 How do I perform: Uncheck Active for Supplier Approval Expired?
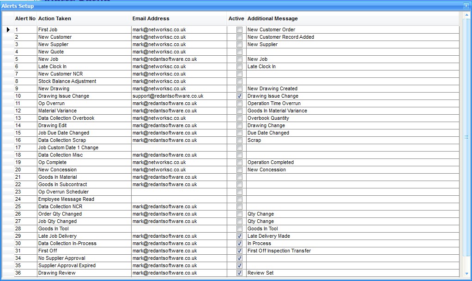tap(239, 266)
